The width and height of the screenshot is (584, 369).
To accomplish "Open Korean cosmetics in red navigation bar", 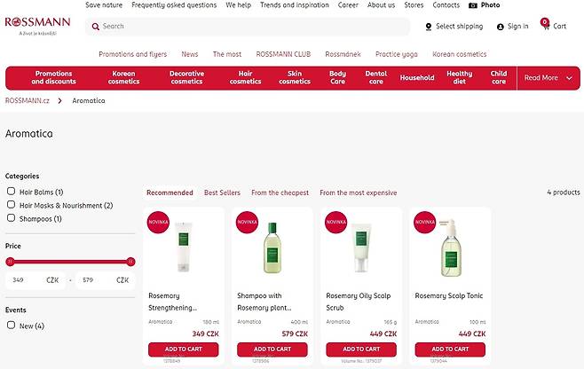I will tap(123, 78).
